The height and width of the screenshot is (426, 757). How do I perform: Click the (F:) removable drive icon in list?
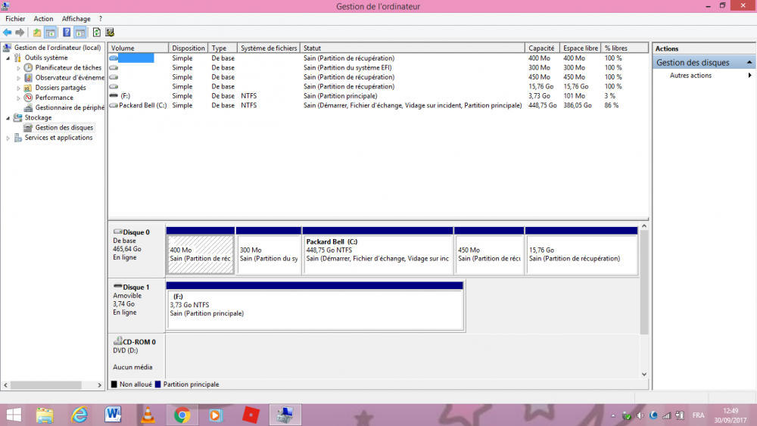(x=114, y=95)
